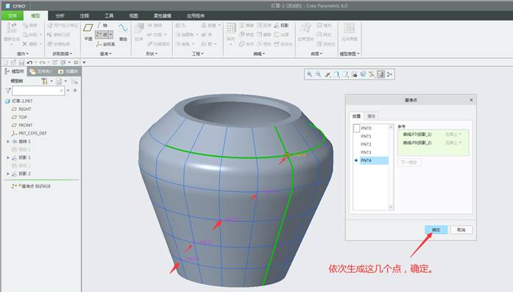Expand the 曲面 ribbon group
The image size is (513, 292).
coord(316,53)
